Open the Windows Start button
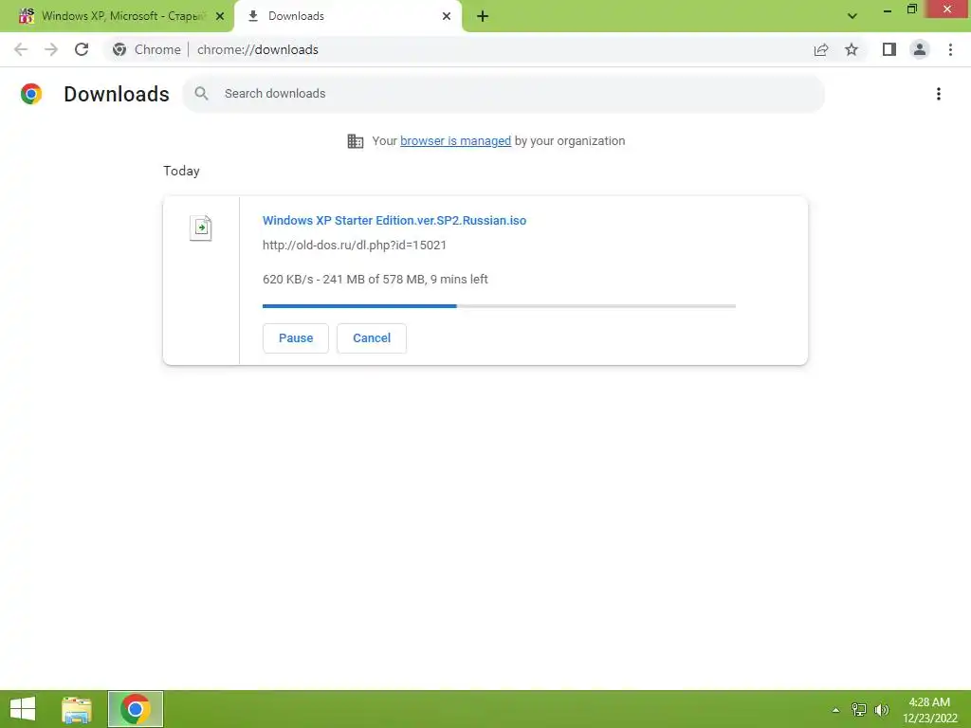The width and height of the screenshot is (971, 728). click(23, 709)
